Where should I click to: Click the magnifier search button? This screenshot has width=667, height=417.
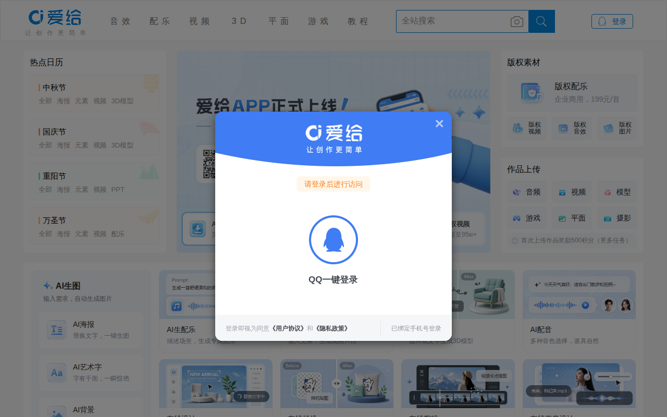tap(541, 21)
